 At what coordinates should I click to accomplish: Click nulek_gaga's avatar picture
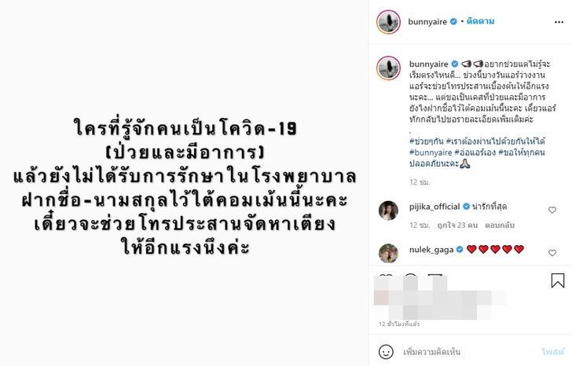[x=388, y=254]
